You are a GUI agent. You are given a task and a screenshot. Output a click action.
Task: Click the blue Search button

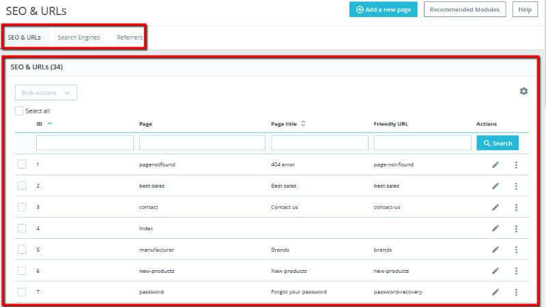498,143
